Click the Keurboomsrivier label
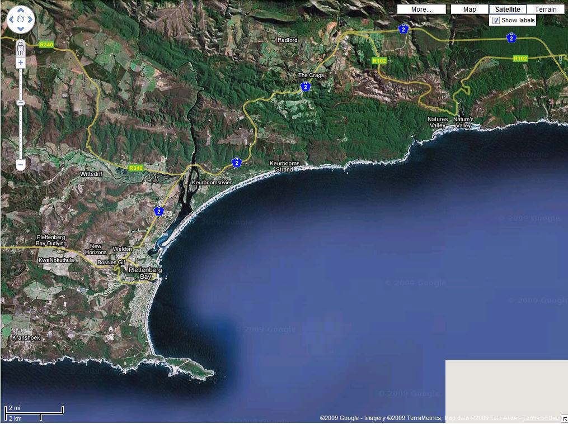568x424 pixels. (212, 183)
